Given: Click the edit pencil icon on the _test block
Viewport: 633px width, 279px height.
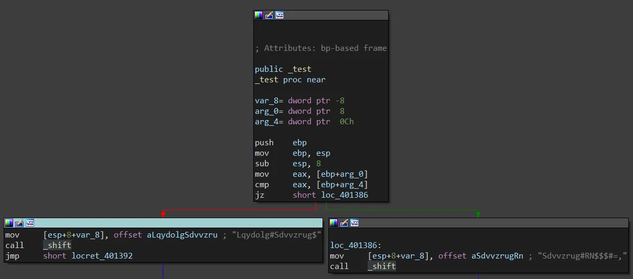Looking at the screenshot, I should (x=269, y=15).
